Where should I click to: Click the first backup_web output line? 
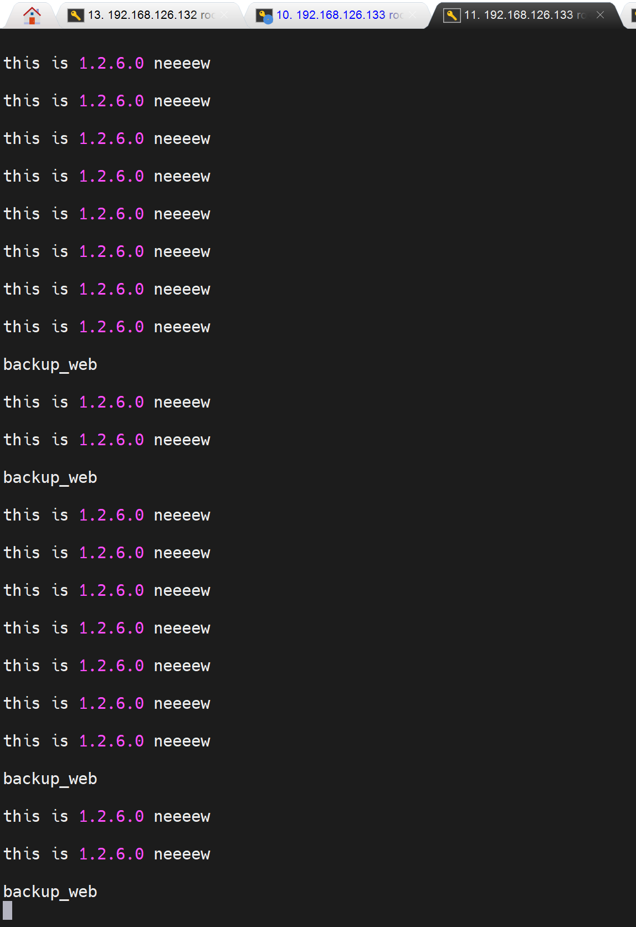(50, 364)
